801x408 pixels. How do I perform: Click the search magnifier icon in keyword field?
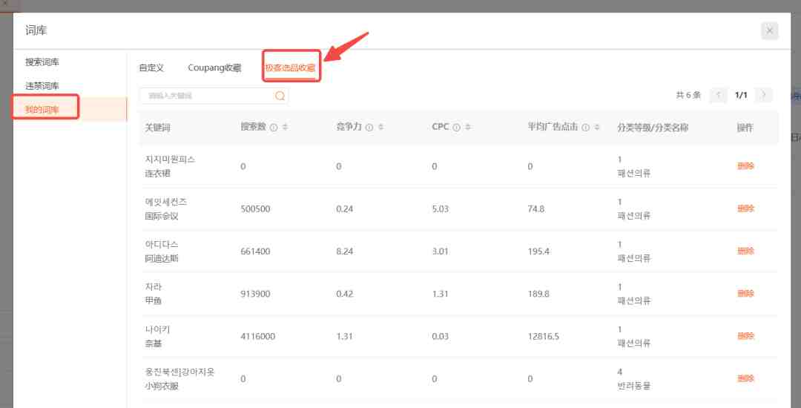[280, 96]
